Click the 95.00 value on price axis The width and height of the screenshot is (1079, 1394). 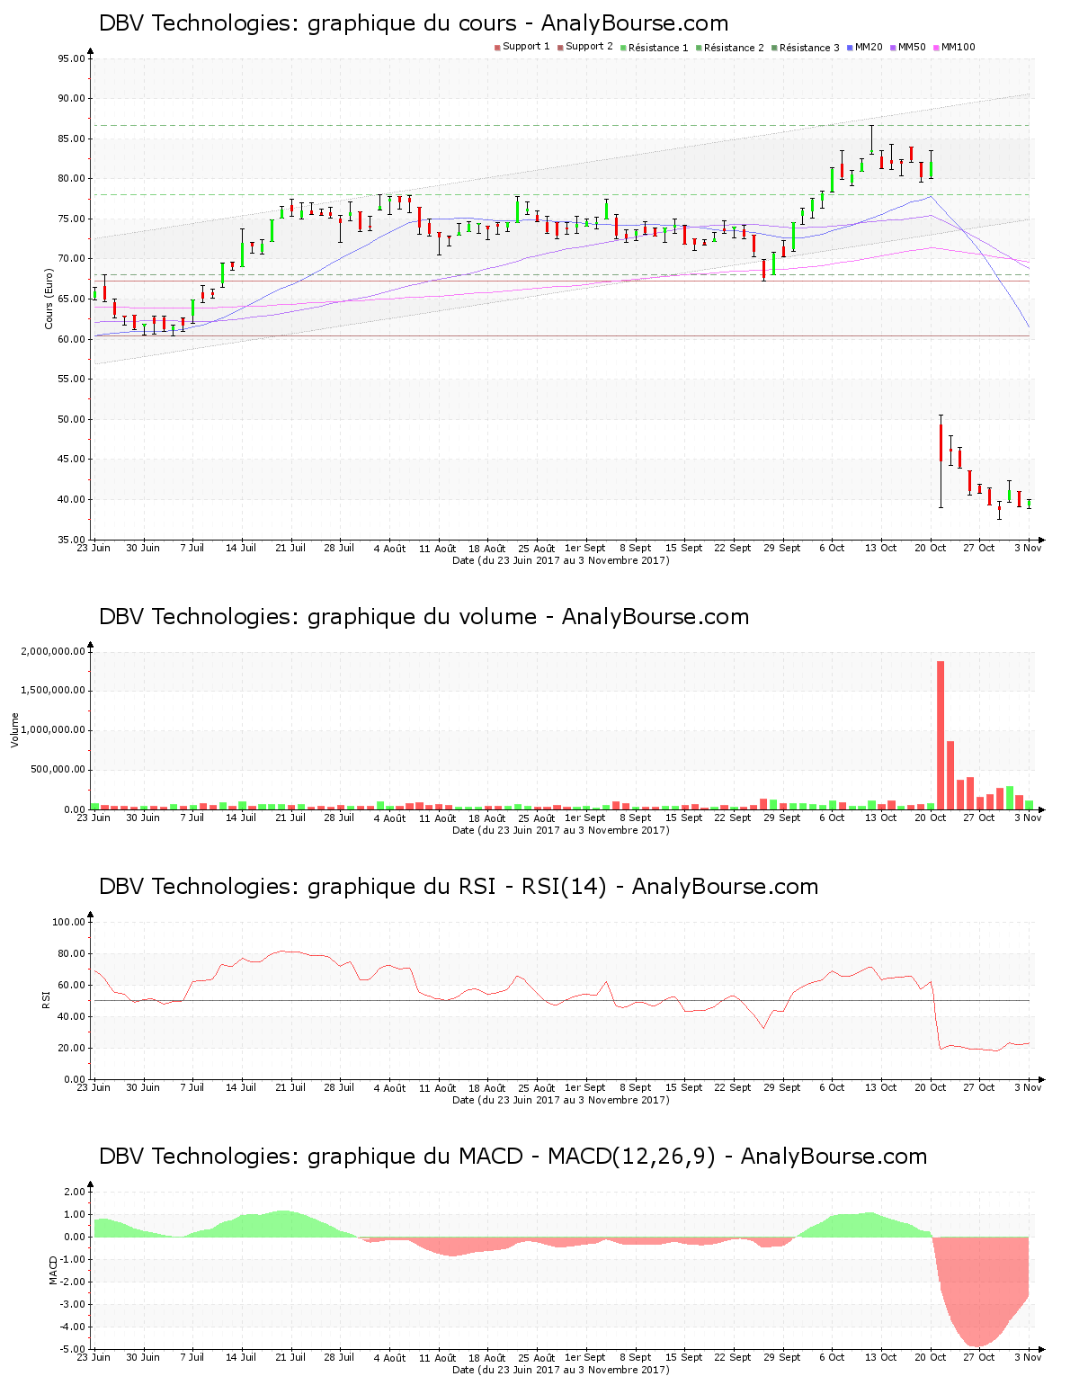pos(71,59)
